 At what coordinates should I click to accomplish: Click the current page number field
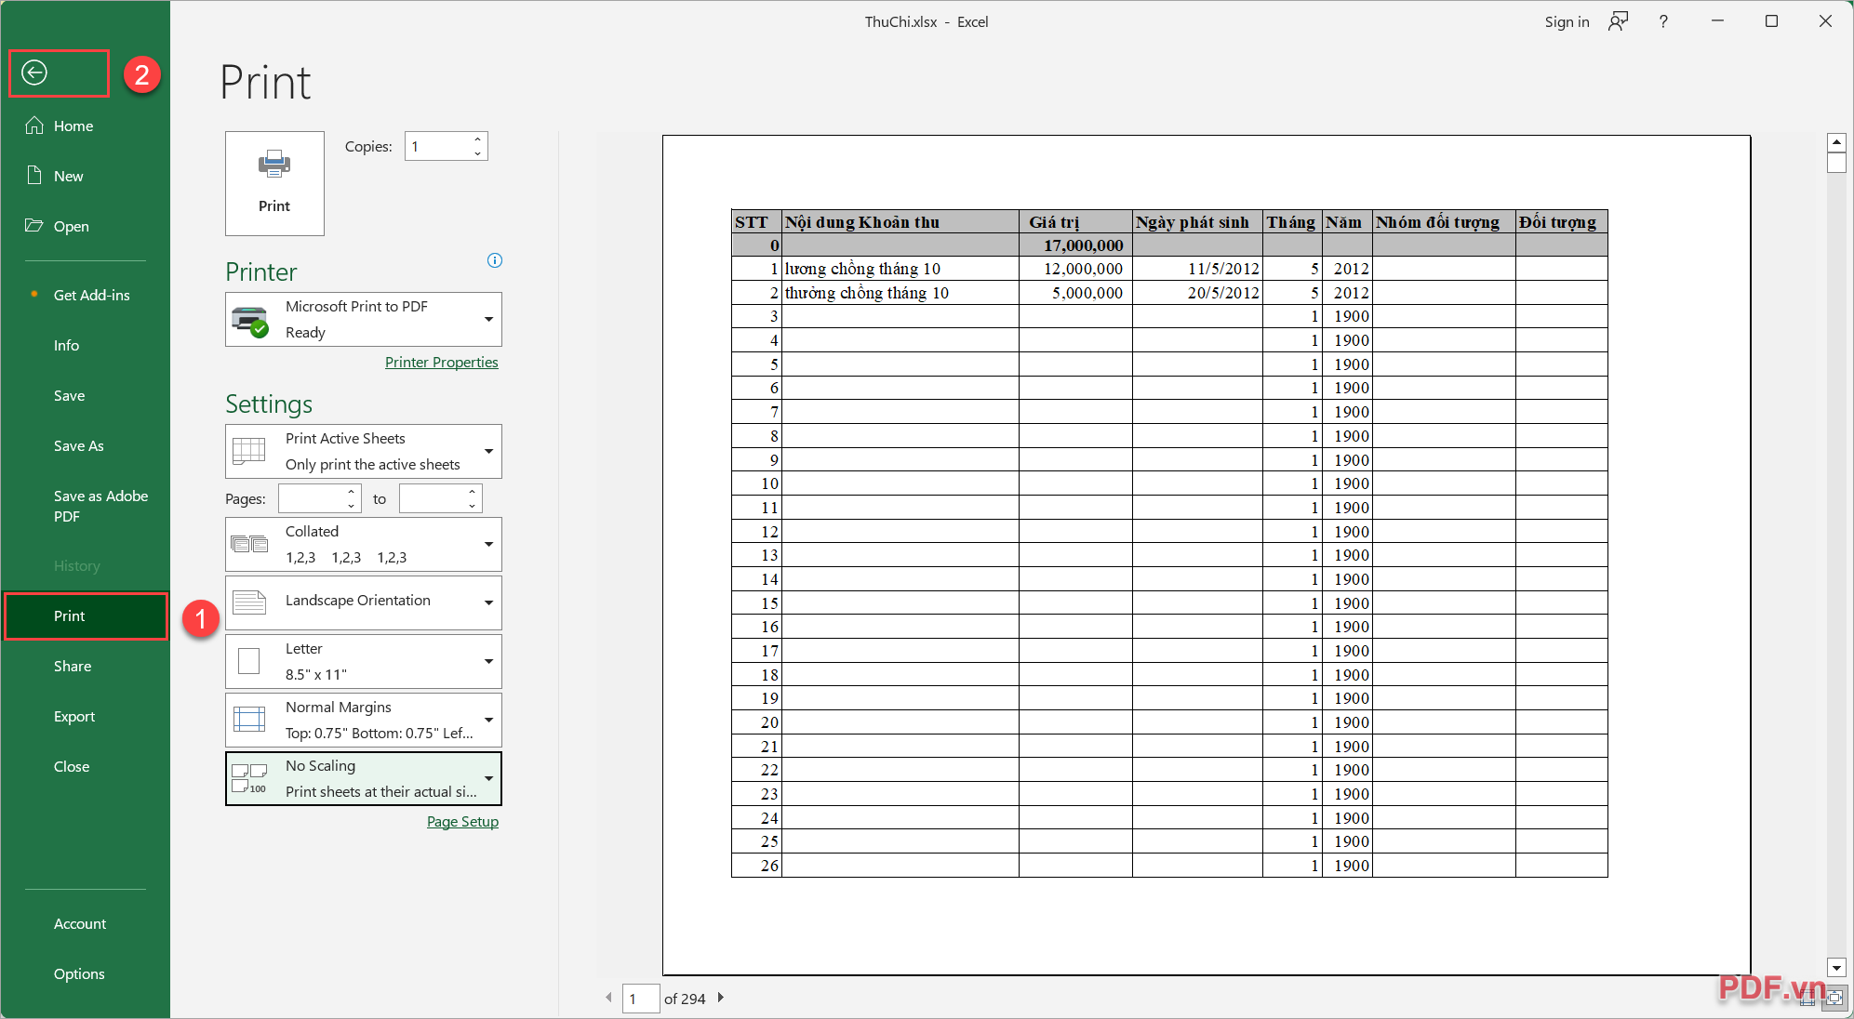(x=641, y=999)
